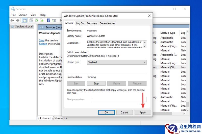Open the File menu

(x=14, y=15)
